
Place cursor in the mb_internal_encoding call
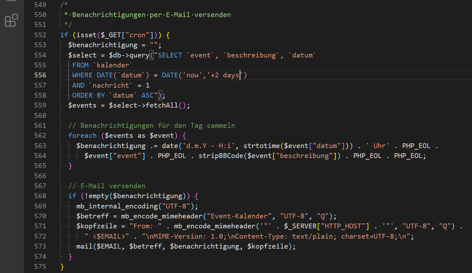click(117, 206)
